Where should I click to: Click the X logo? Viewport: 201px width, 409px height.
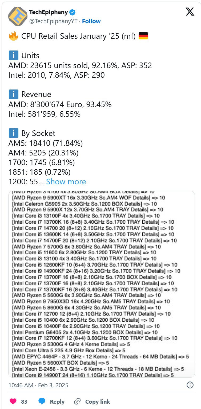190,12
